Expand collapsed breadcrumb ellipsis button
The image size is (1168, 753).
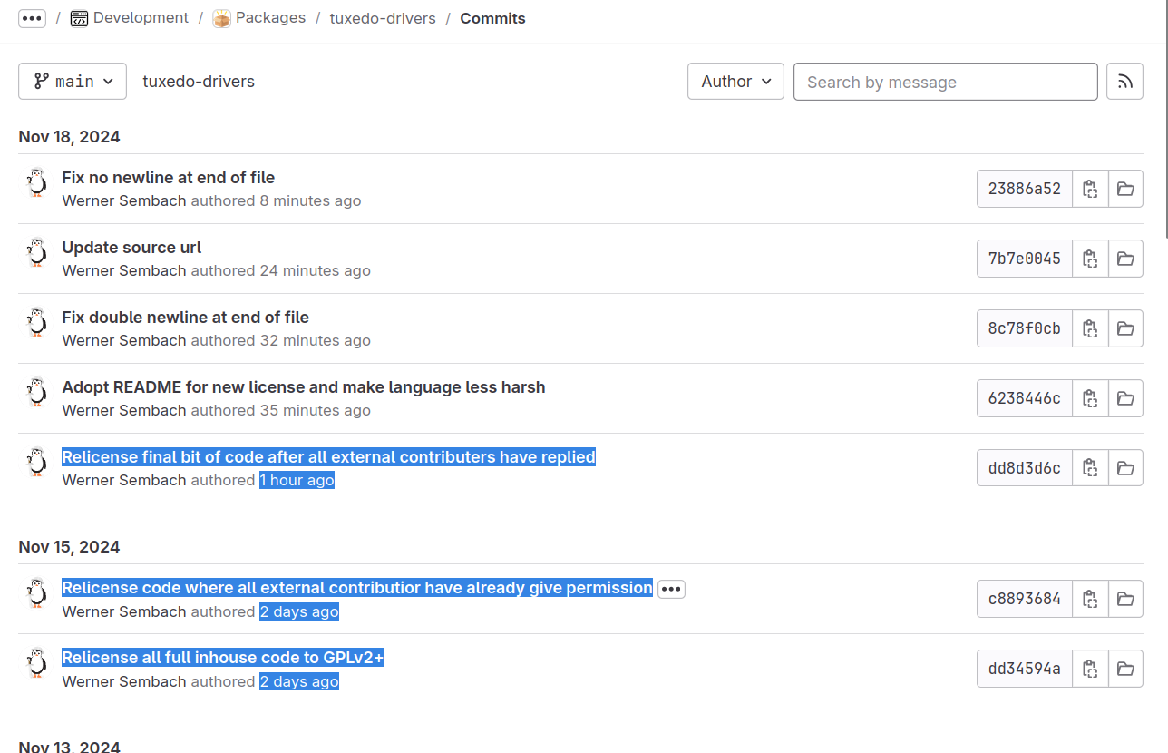pos(32,18)
